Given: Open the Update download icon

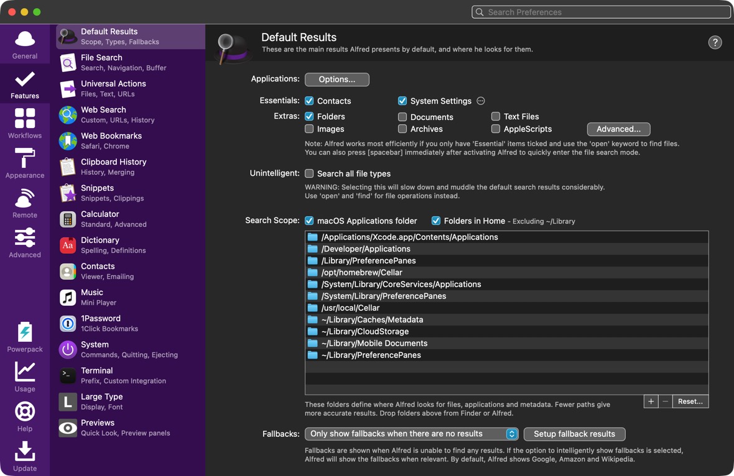Looking at the screenshot, I should (25, 451).
